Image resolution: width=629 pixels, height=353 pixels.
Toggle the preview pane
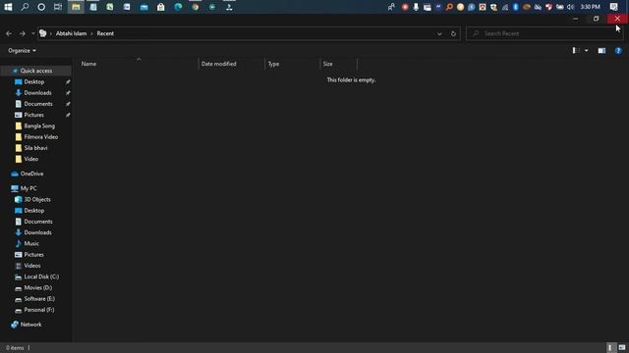tap(601, 50)
